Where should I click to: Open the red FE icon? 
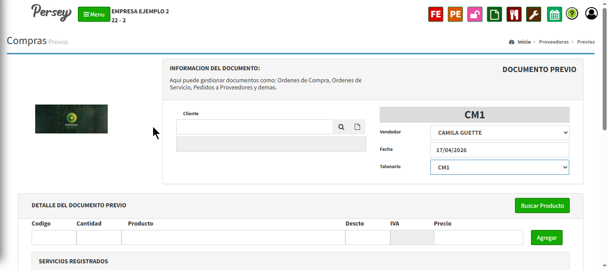click(436, 14)
